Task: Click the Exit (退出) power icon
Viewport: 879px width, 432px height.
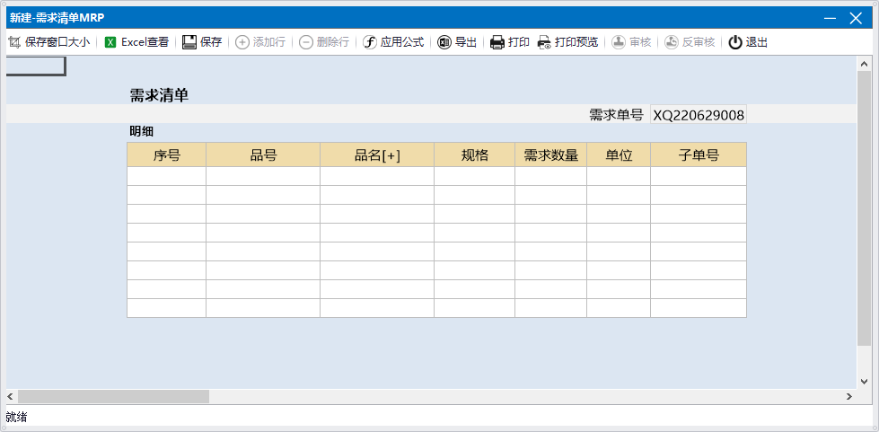Action: point(735,42)
